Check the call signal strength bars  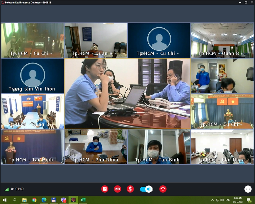7,189
